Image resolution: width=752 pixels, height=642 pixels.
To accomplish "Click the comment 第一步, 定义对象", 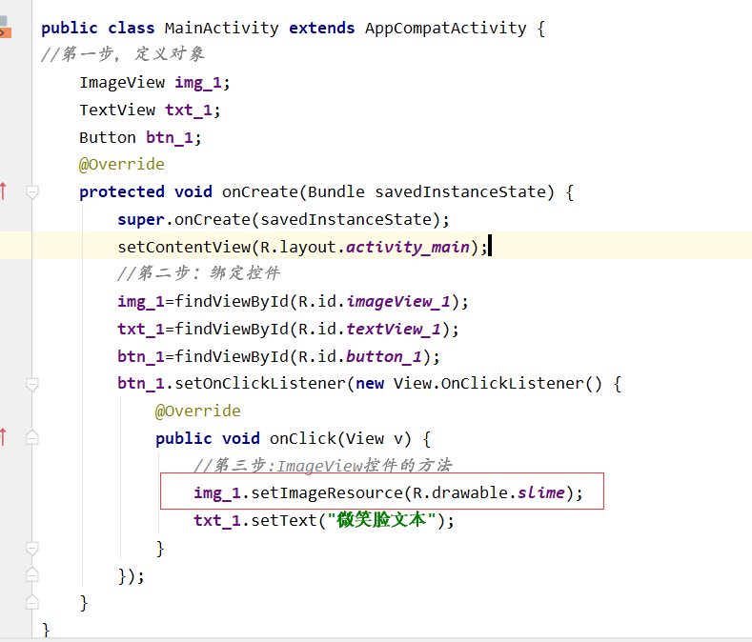I will [123, 53].
